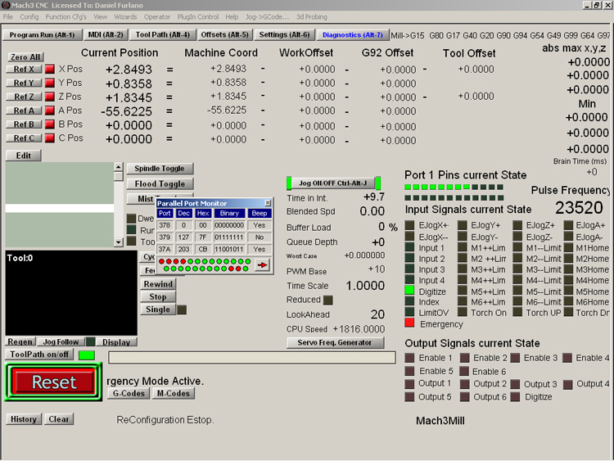614x461 pixels.
Task: Click G-code list scroll up arrow
Action: (119, 167)
